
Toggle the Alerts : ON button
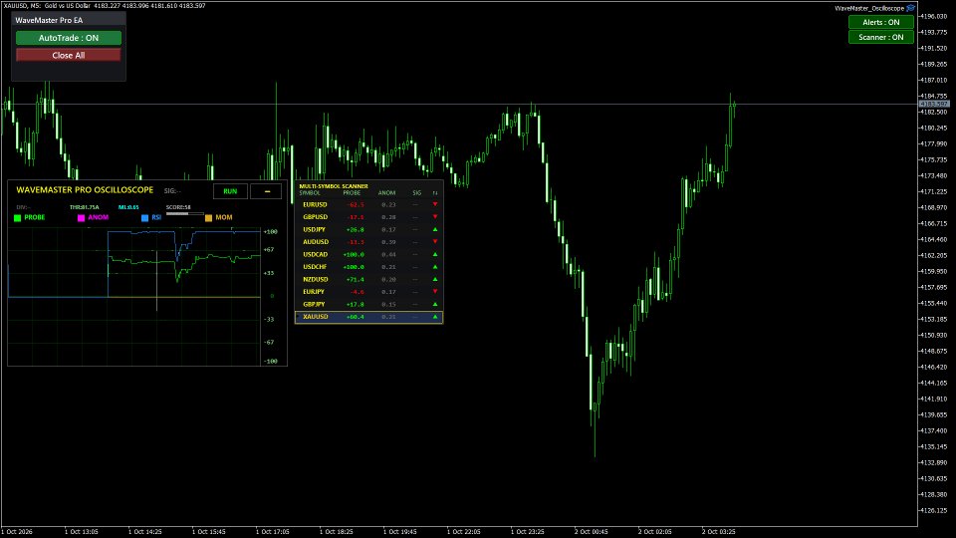coord(881,22)
